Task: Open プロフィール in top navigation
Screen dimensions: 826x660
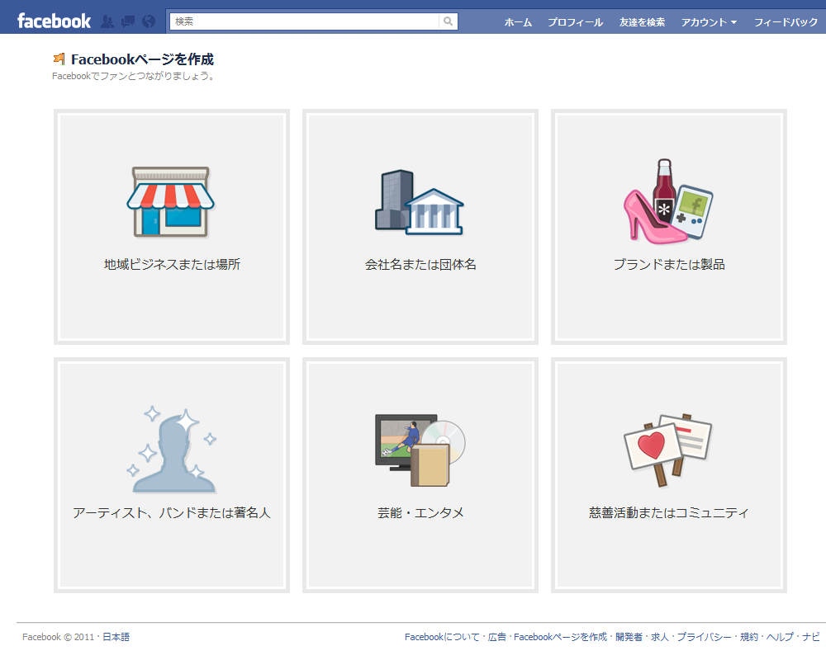Action: tap(575, 22)
